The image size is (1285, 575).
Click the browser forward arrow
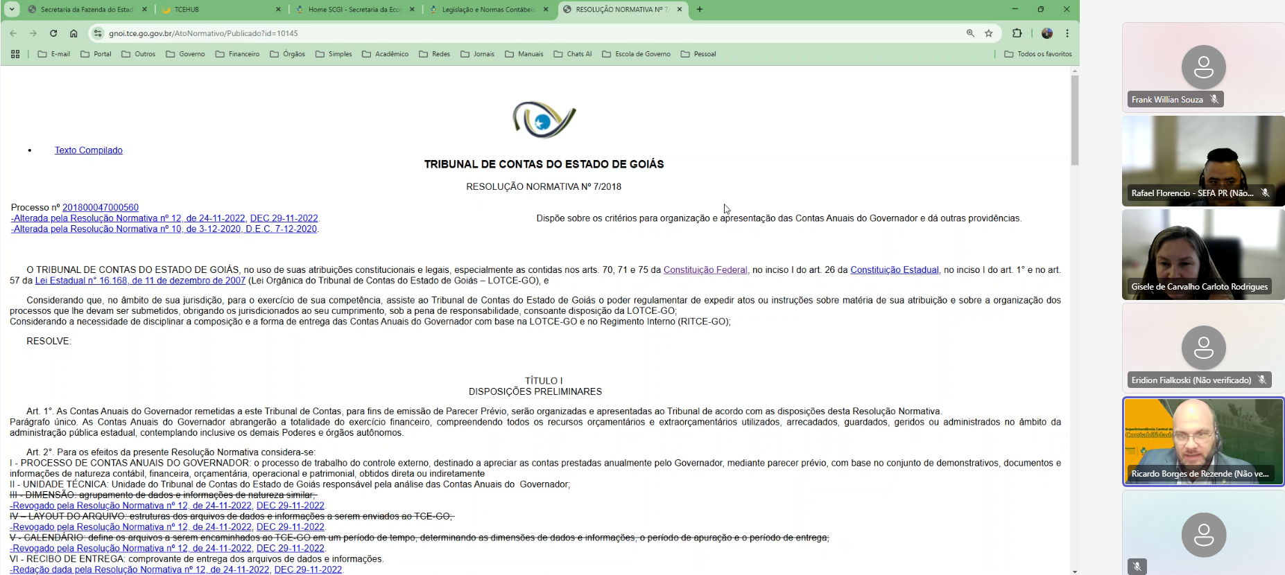(x=33, y=33)
